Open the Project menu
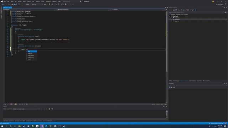This screenshot has width=228, height=128. [x=20, y=1]
